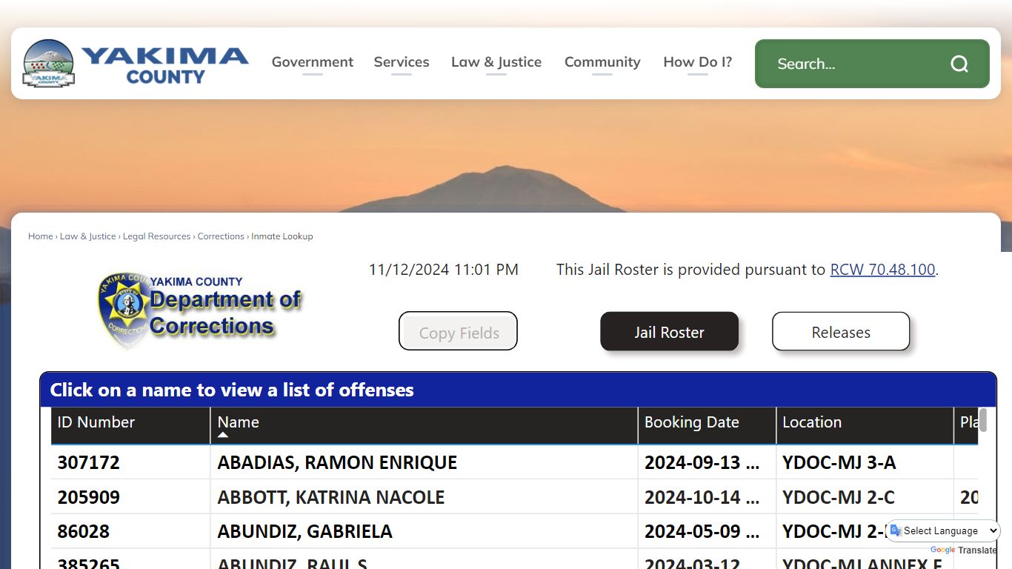Sort by Name column header

pos(424,425)
